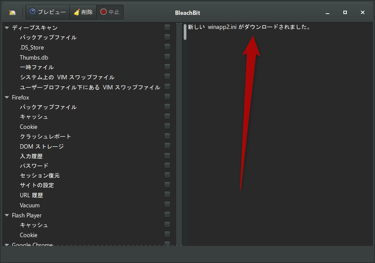
Task: Select the Flash Player tree row
Action: pyautogui.click(x=89, y=215)
